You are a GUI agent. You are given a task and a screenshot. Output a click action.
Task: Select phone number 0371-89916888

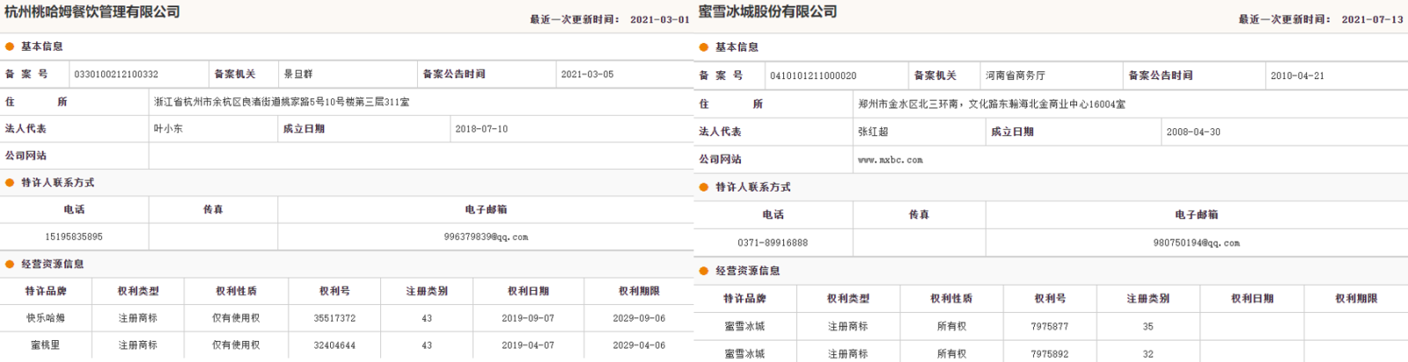click(x=773, y=243)
